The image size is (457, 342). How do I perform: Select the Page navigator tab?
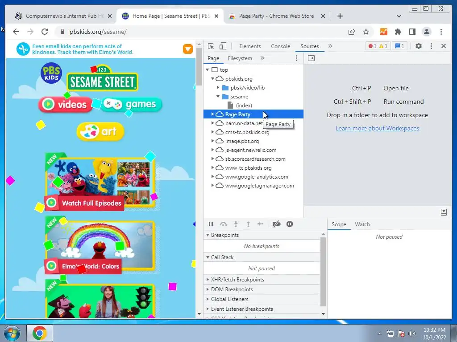pyautogui.click(x=213, y=58)
